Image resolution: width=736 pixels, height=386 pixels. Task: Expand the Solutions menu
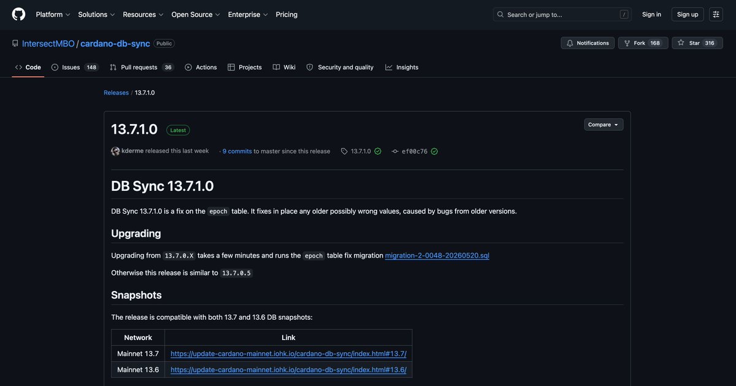coord(96,14)
